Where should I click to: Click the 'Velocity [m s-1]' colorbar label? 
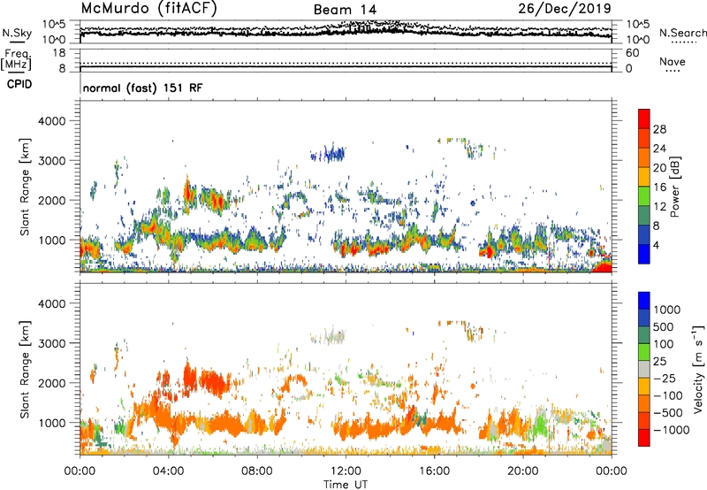point(698,369)
